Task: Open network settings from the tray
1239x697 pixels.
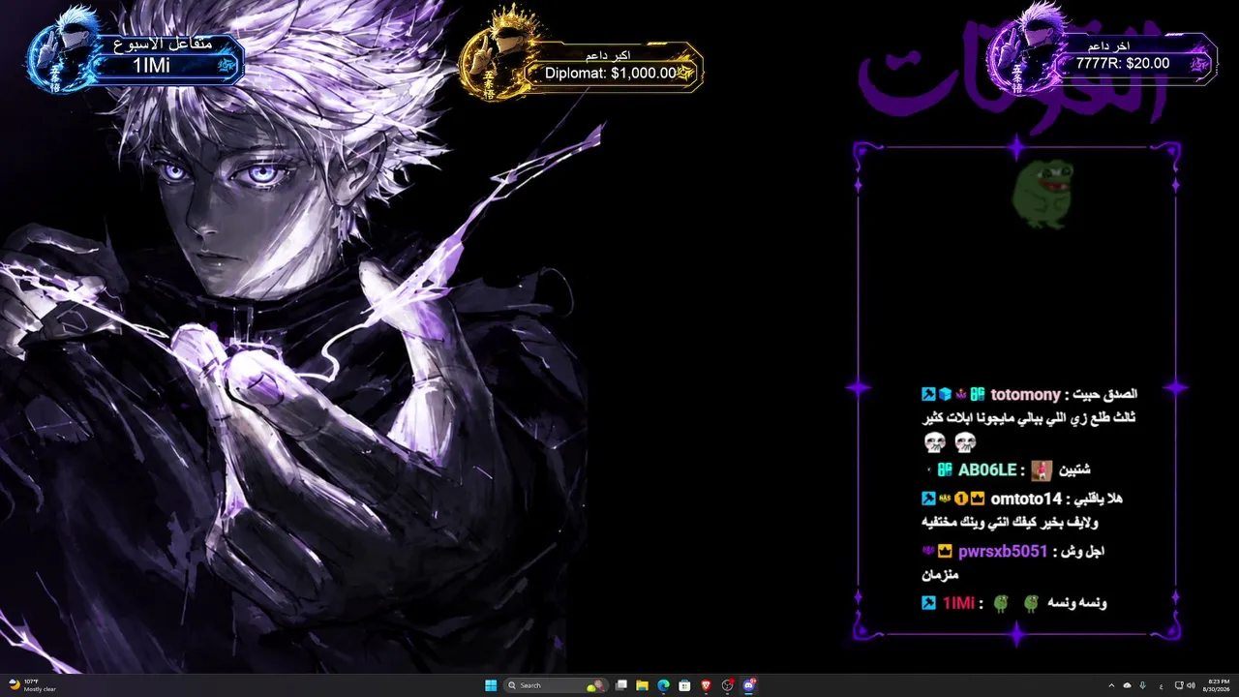Action: click(x=1178, y=685)
